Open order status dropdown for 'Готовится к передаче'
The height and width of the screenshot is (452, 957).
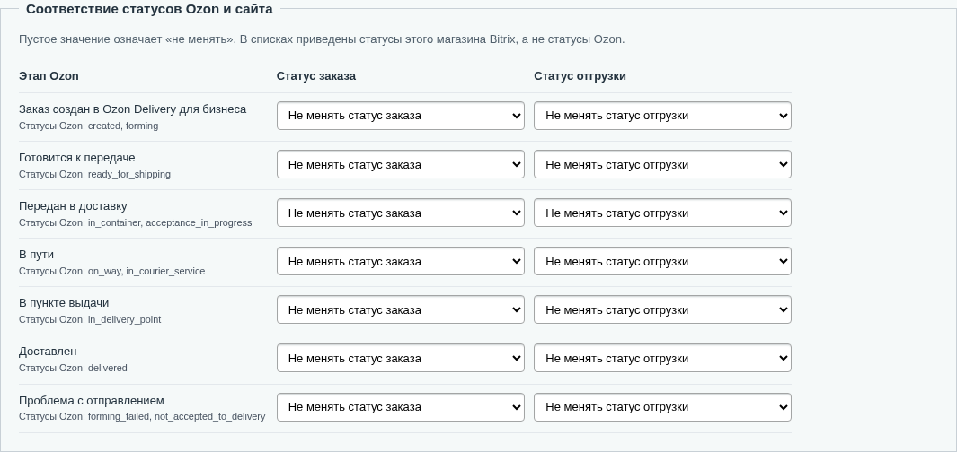click(x=401, y=164)
